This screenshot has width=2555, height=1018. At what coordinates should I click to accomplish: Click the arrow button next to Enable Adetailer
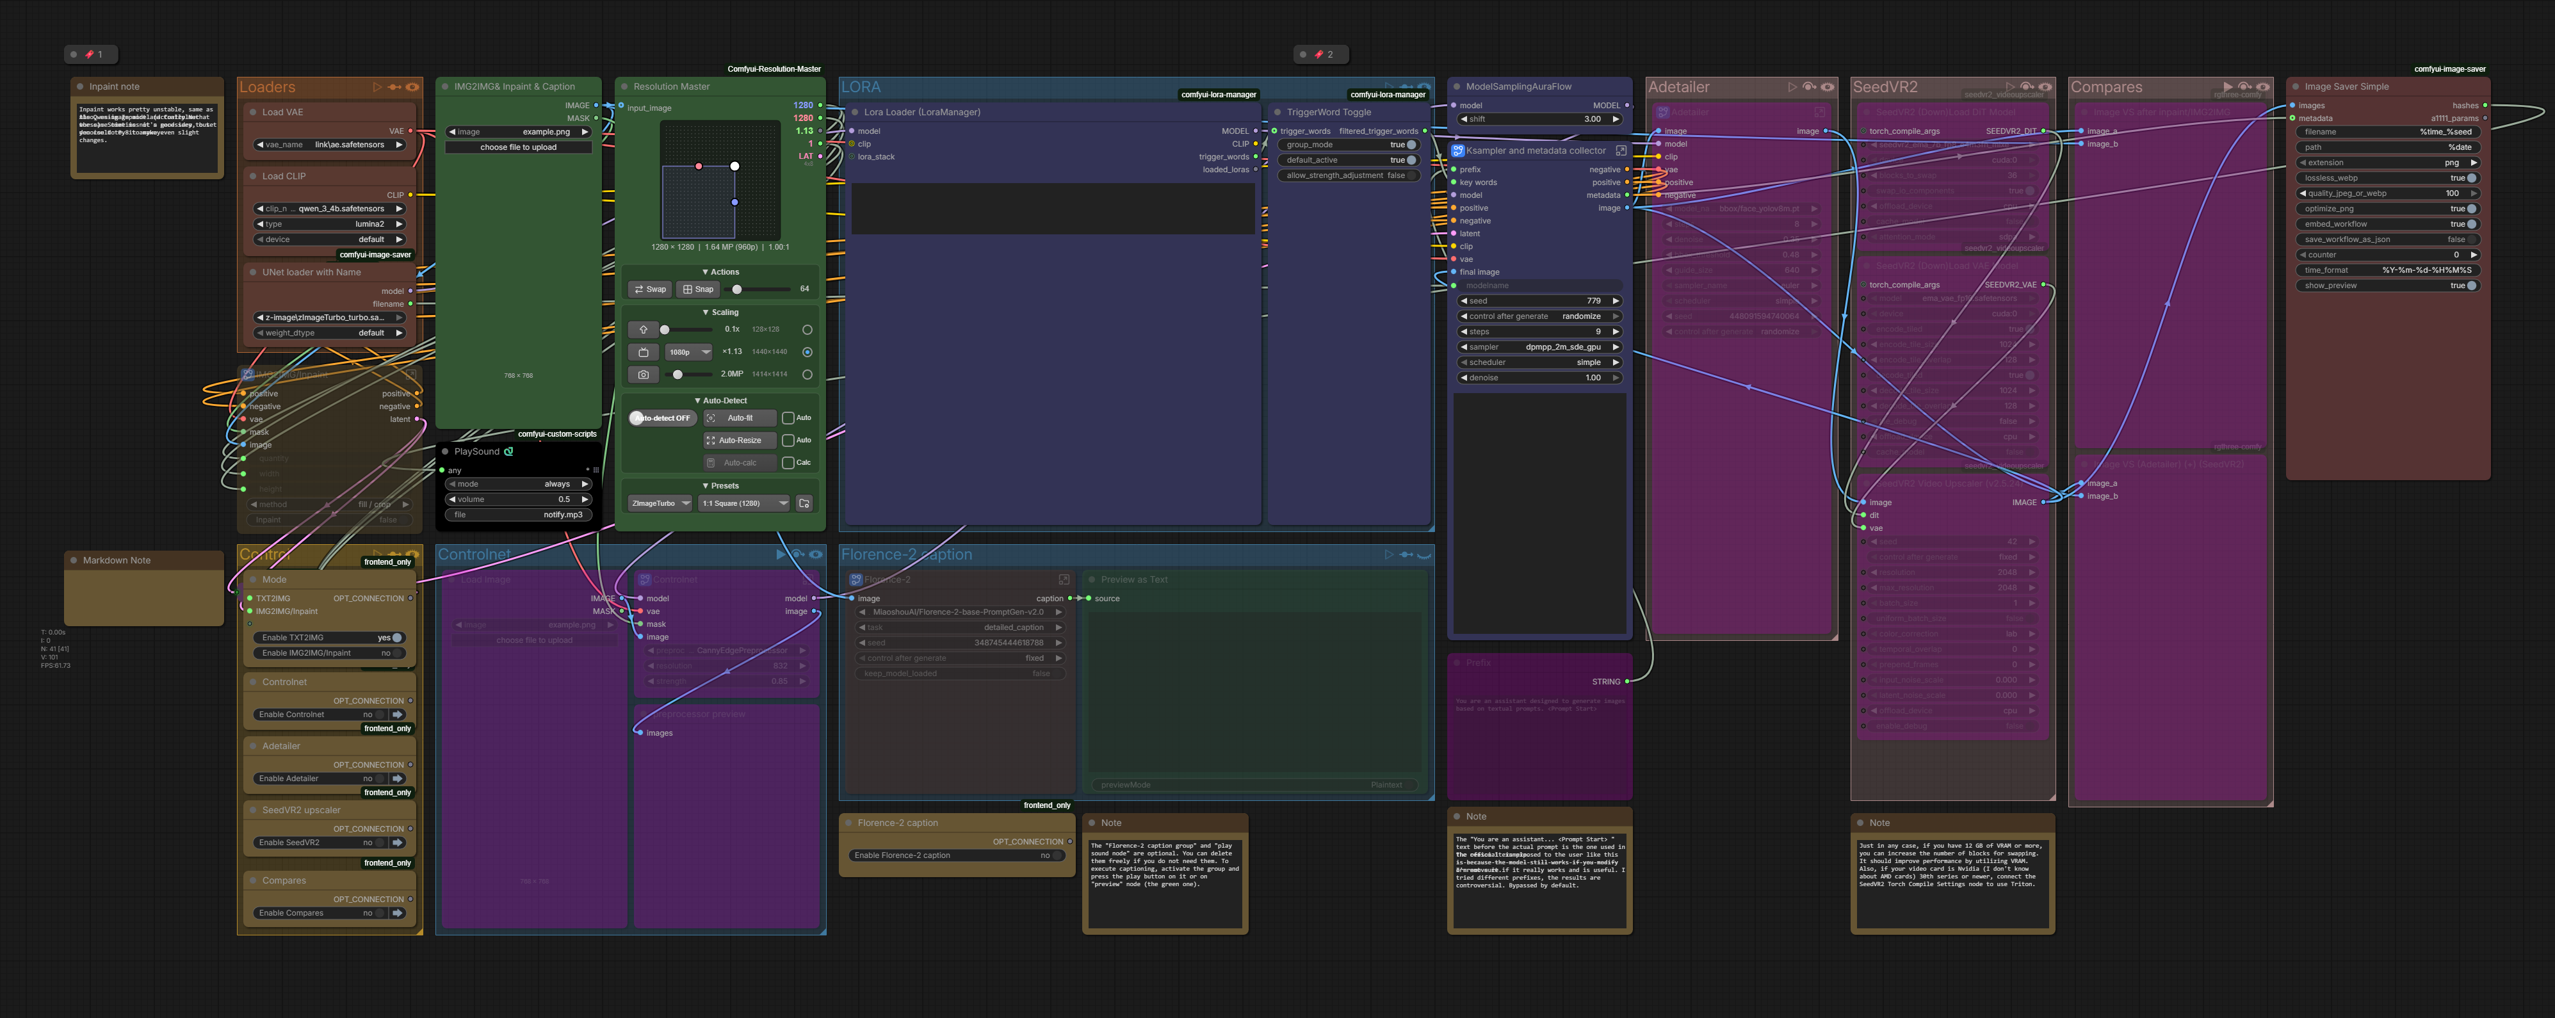pyautogui.click(x=398, y=779)
